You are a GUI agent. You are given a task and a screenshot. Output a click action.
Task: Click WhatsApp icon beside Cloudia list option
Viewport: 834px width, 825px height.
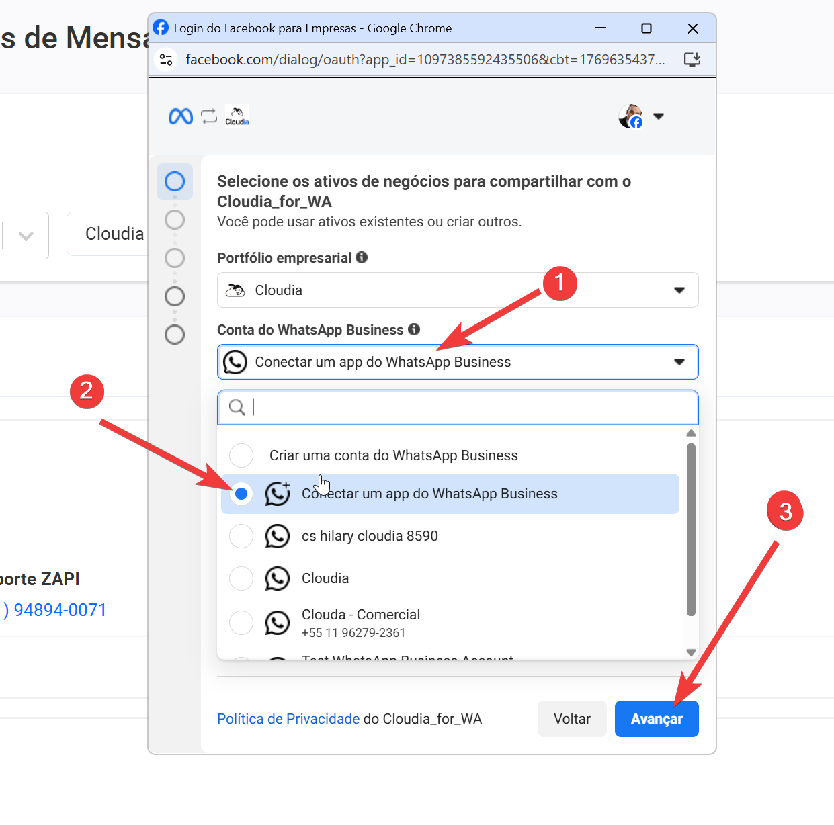click(278, 578)
